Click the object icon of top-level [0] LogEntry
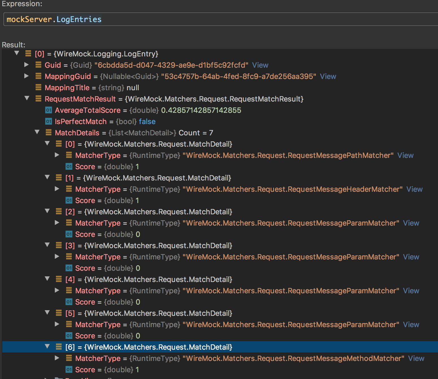 pyautogui.click(x=28, y=54)
